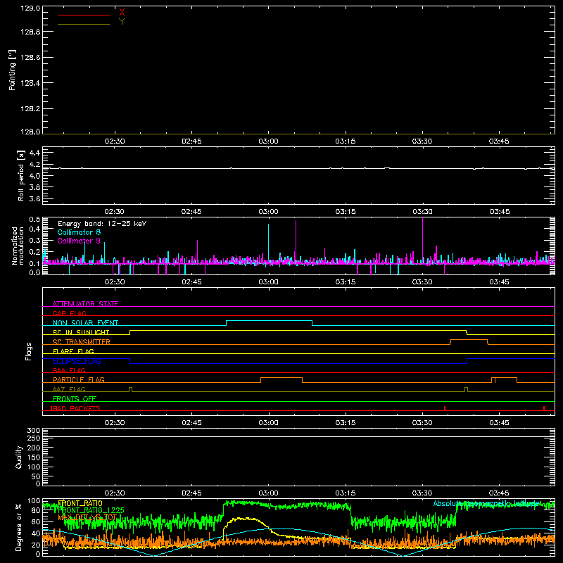Click the BAD_PACKETS tick mark near 03:34
This screenshot has height=563, width=563.
tap(445, 408)
